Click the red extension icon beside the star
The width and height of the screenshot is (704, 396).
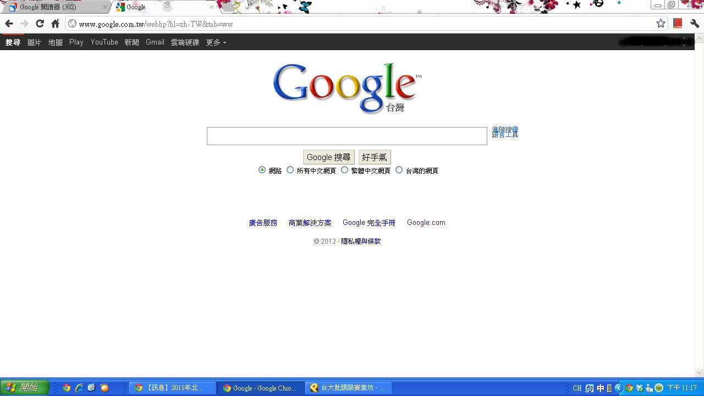click(x=678, y=24)
